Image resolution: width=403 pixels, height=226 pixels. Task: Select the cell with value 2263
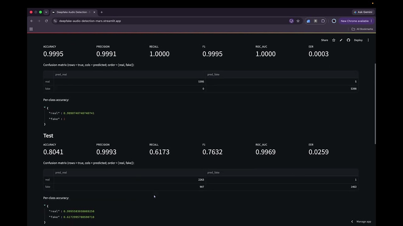[x=130, y=180]
